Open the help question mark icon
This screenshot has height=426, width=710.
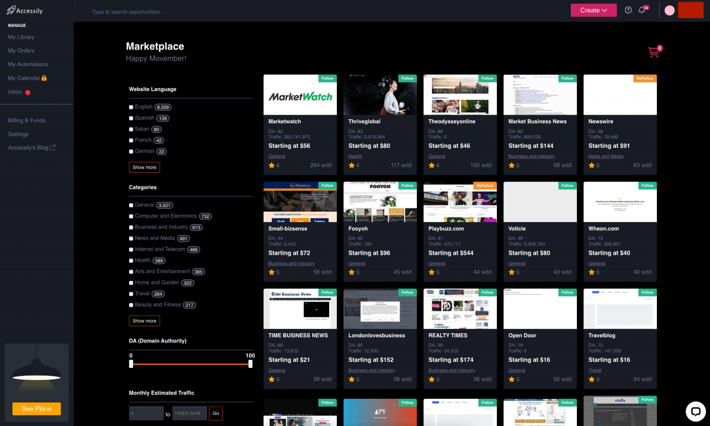pos(628,10)
